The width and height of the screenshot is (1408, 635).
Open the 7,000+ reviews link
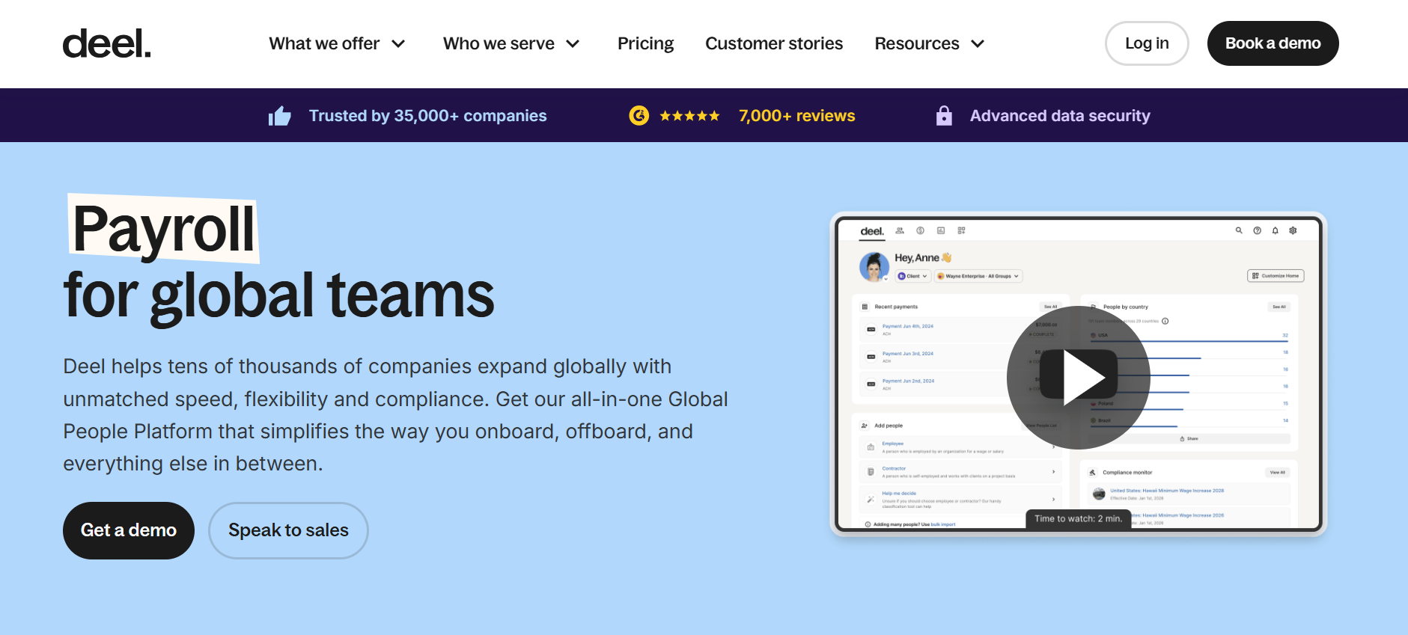click(x=796, y=116)
